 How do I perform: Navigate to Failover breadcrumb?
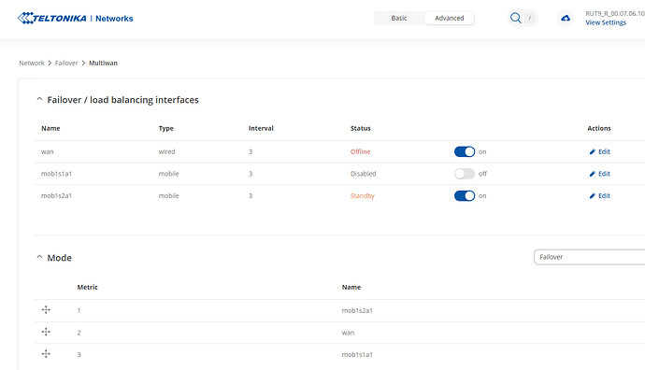point(66,63)
